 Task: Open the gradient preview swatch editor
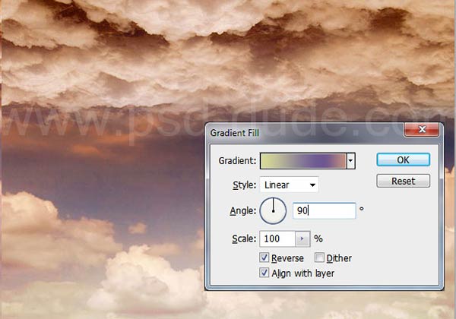click(x=303, y=161)
